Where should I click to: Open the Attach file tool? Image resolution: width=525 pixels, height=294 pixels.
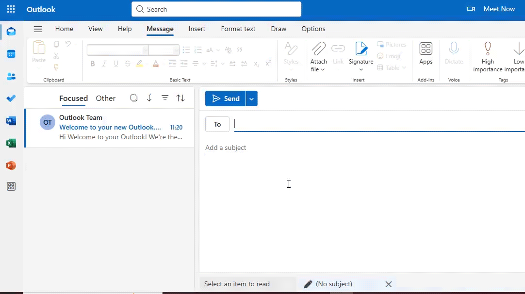coord(318,56)
